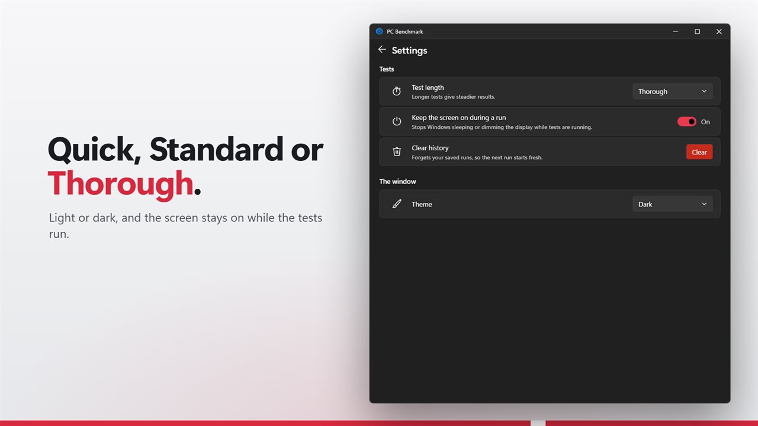Click the paintbrush icon beside Theme
The height and width of the screenshot is (426, 758).
[x=397, y=204]
